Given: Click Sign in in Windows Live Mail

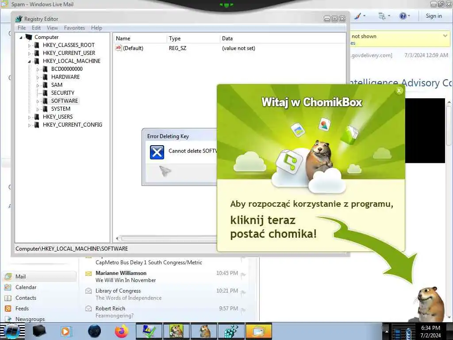Looking at the screenshot, I should pyautogui.click(x=434, y=16).
